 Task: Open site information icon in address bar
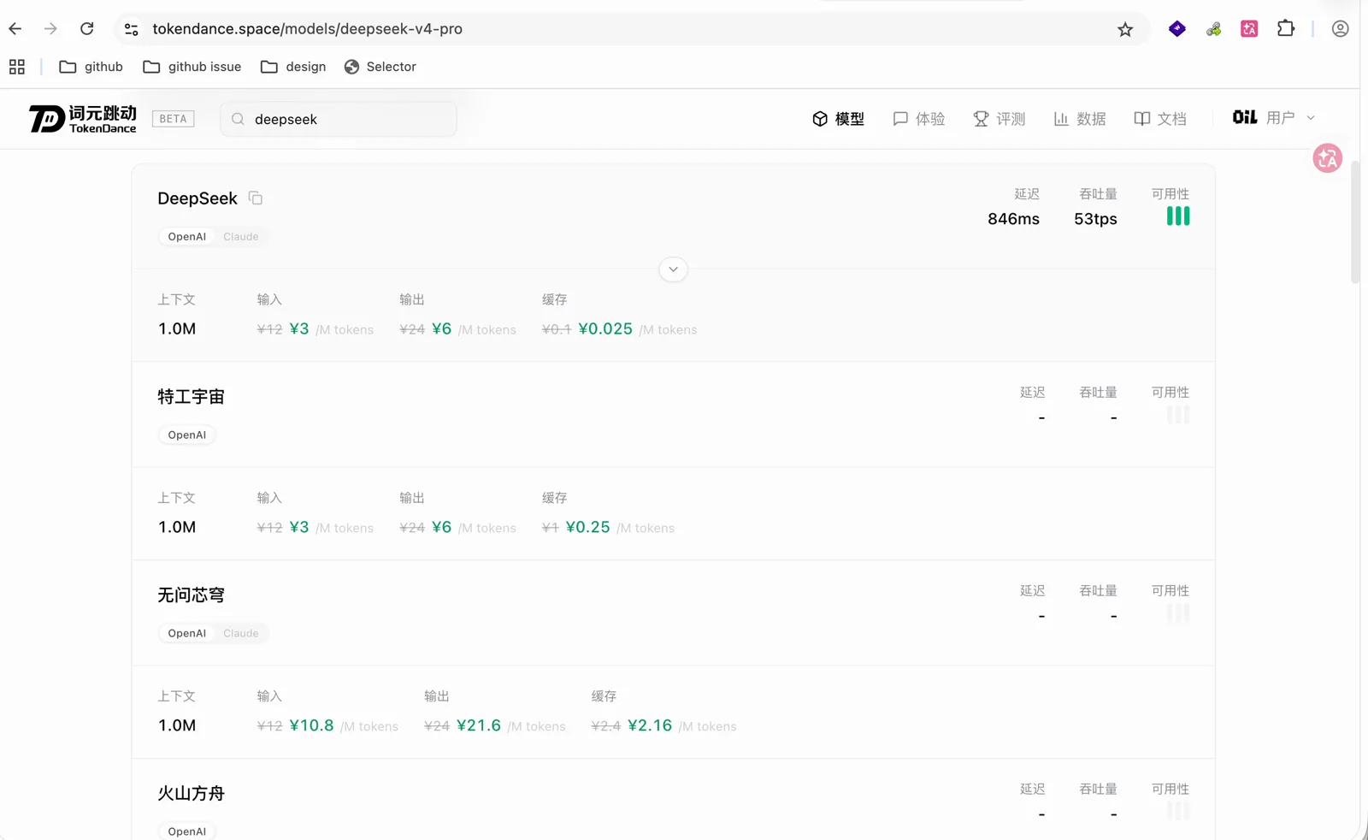coord(131,29)
